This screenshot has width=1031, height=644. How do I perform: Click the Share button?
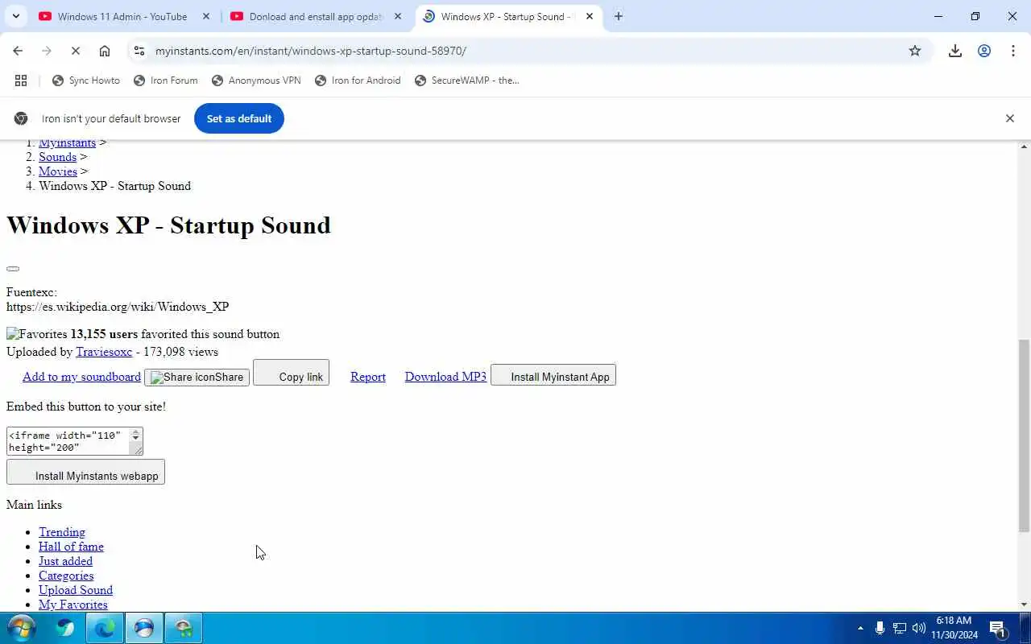tap(197, 377)
